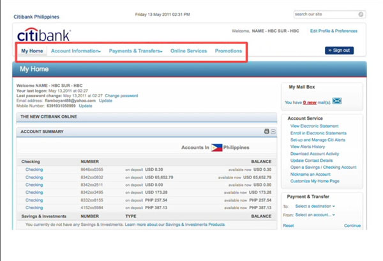Image resolution: width=383 pixels, height=261 pixels.
Task: Open Update Contact Details
Action: [x=312, y=161]
